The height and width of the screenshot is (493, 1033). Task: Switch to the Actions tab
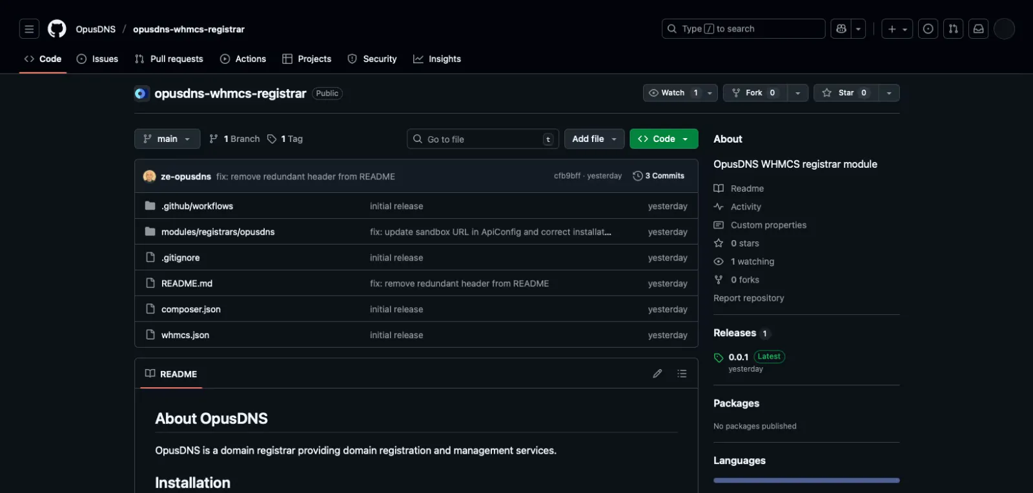[x=243, y=59]
